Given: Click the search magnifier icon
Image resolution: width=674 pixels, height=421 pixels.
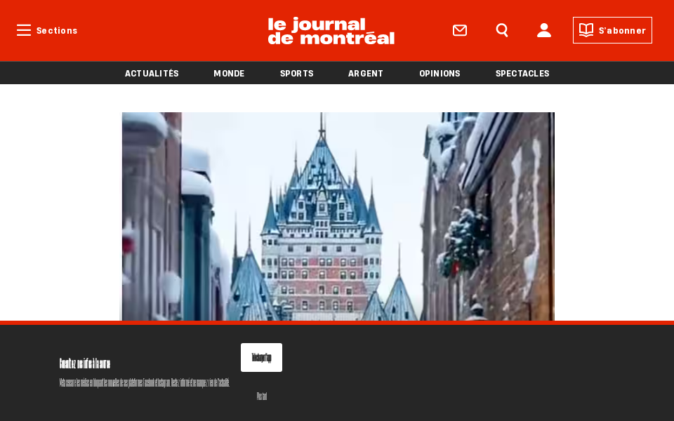Looking at the screenshot, I should [x=502, y=30].
